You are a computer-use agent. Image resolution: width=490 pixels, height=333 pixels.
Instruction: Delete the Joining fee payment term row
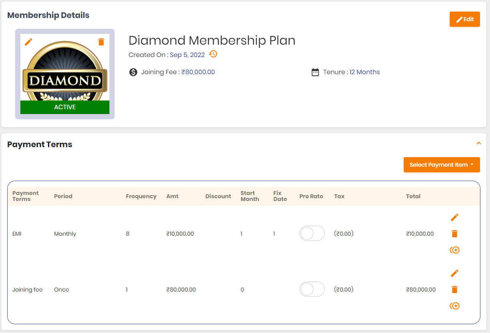454,290
